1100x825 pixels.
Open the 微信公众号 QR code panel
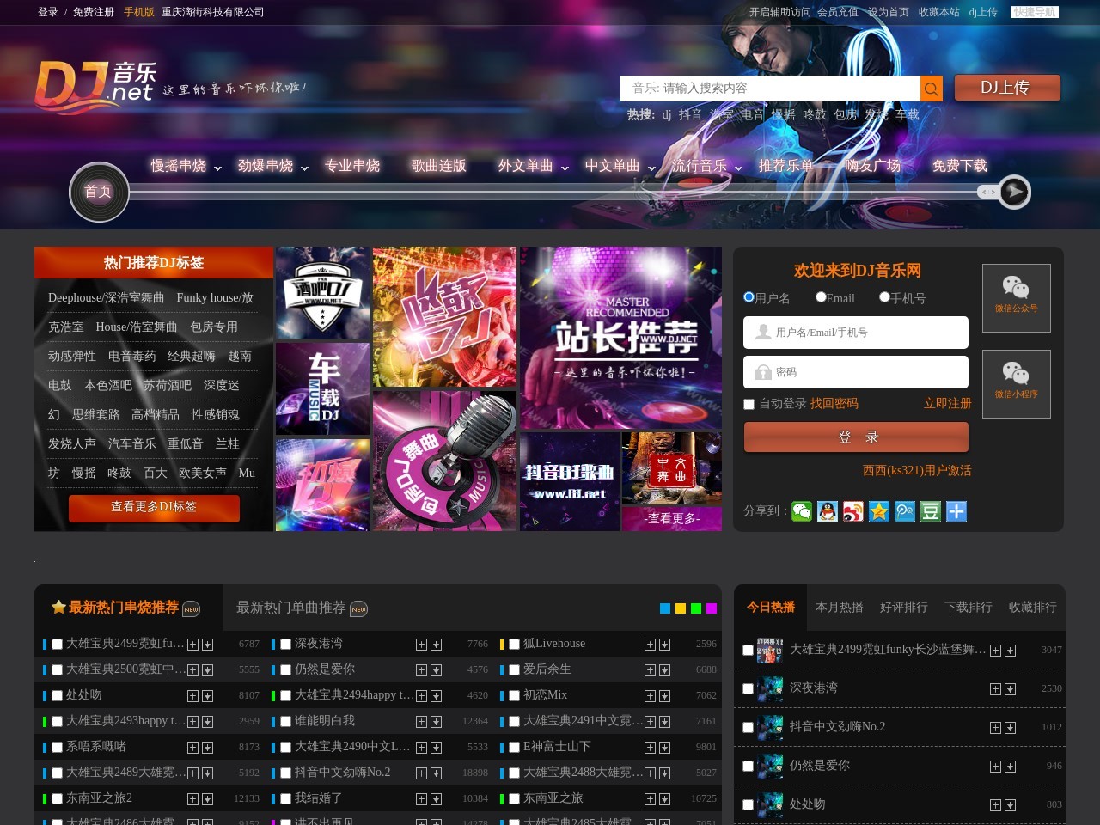pyautogui.click(x=1016, y=297)
